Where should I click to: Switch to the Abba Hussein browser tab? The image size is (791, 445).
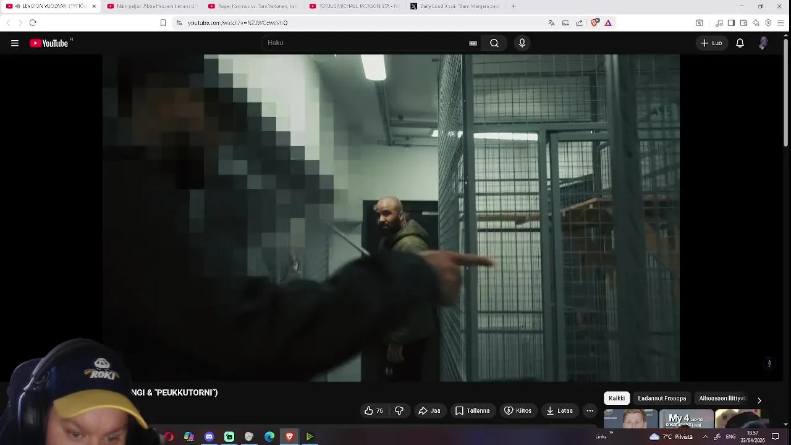click(x=151, y=6)
